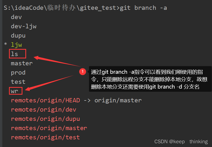
Task: Select remotes/origin/master line
Action: coord(49,128)
